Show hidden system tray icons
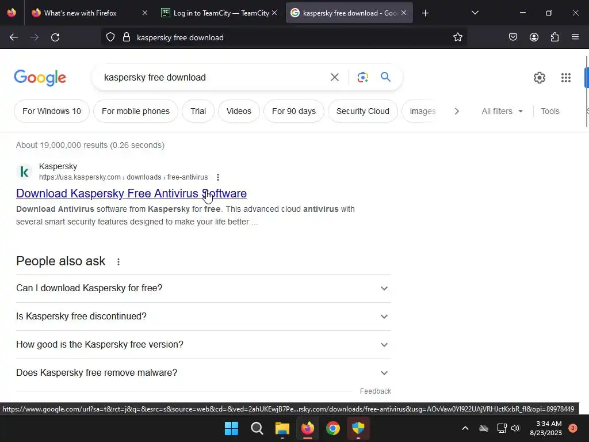 tap(465, 428)
